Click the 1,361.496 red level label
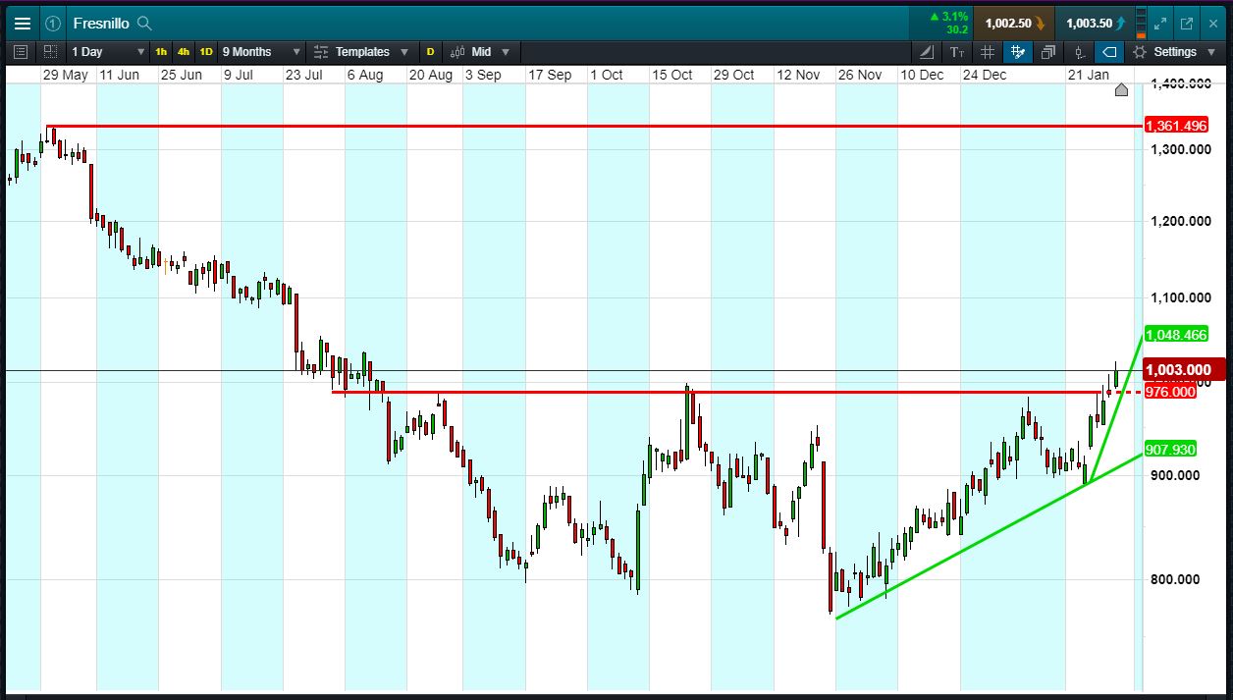Viewport: 1233px width, 700px height. (1176, 126)
